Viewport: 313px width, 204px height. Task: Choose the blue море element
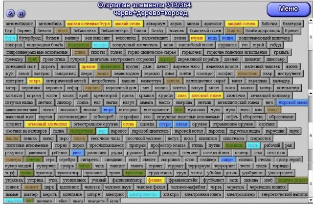[108, 110]
